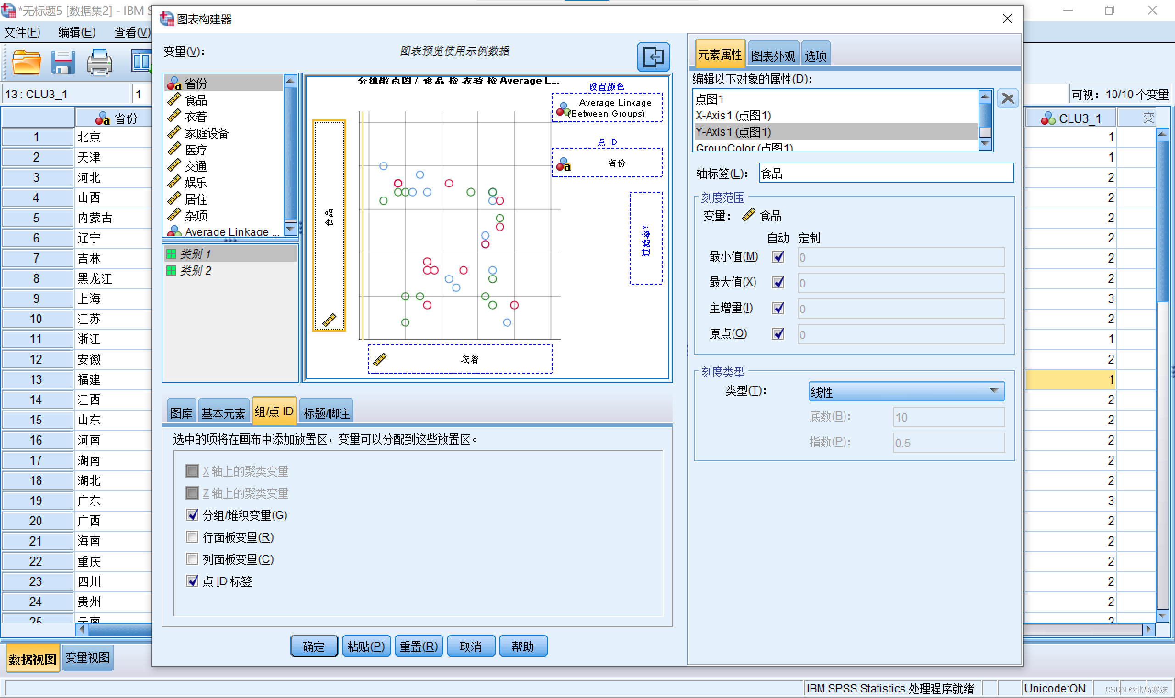Click data view vertical scroll up arrow
The width and height of the screenshot is (1175, 698).
1162,135
